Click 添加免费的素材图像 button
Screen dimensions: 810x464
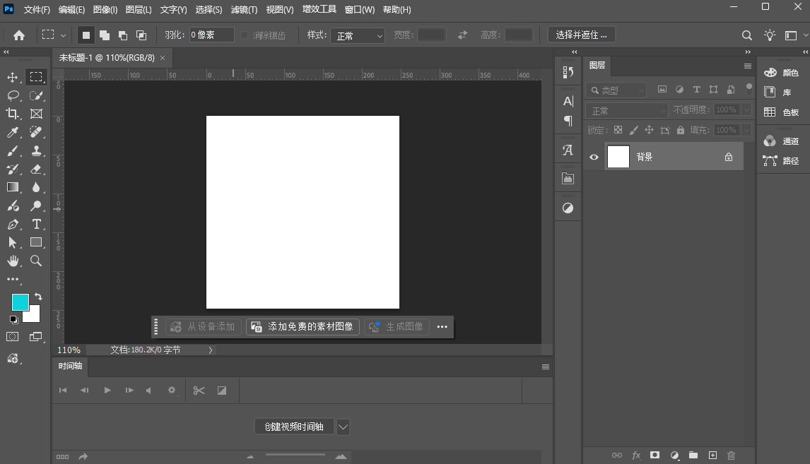(303, 327)
